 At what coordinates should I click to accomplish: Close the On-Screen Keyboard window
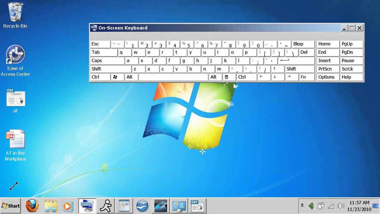tap(360, 28)
